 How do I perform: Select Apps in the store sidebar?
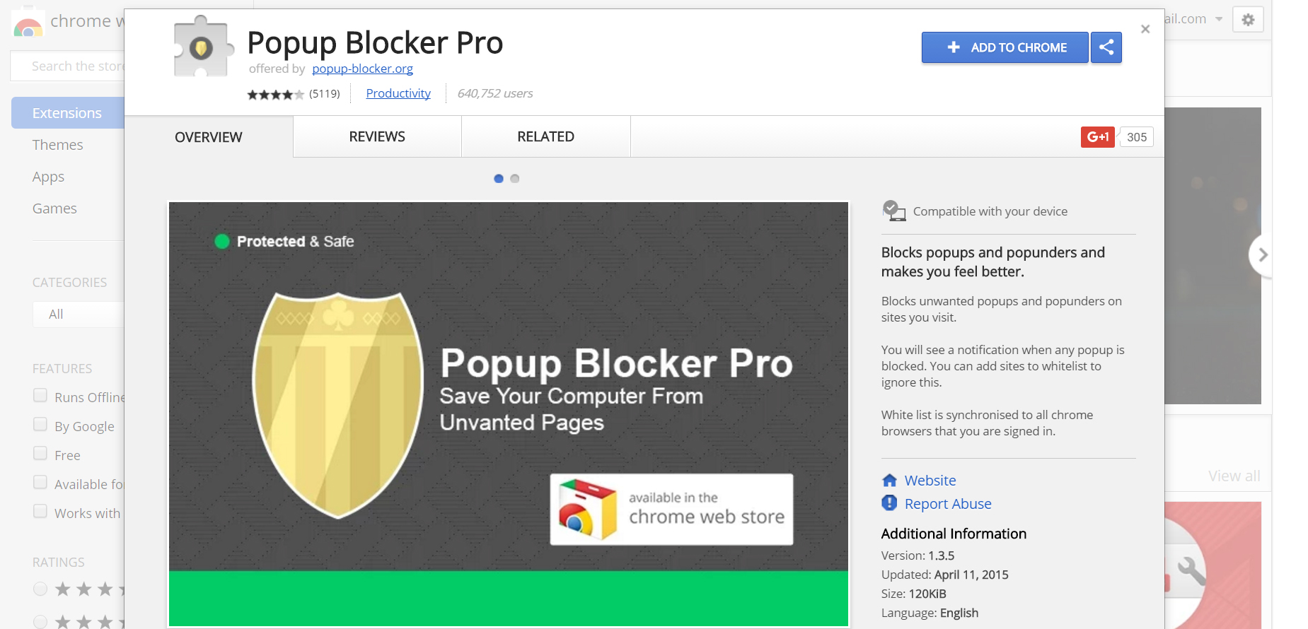[48, 177]
